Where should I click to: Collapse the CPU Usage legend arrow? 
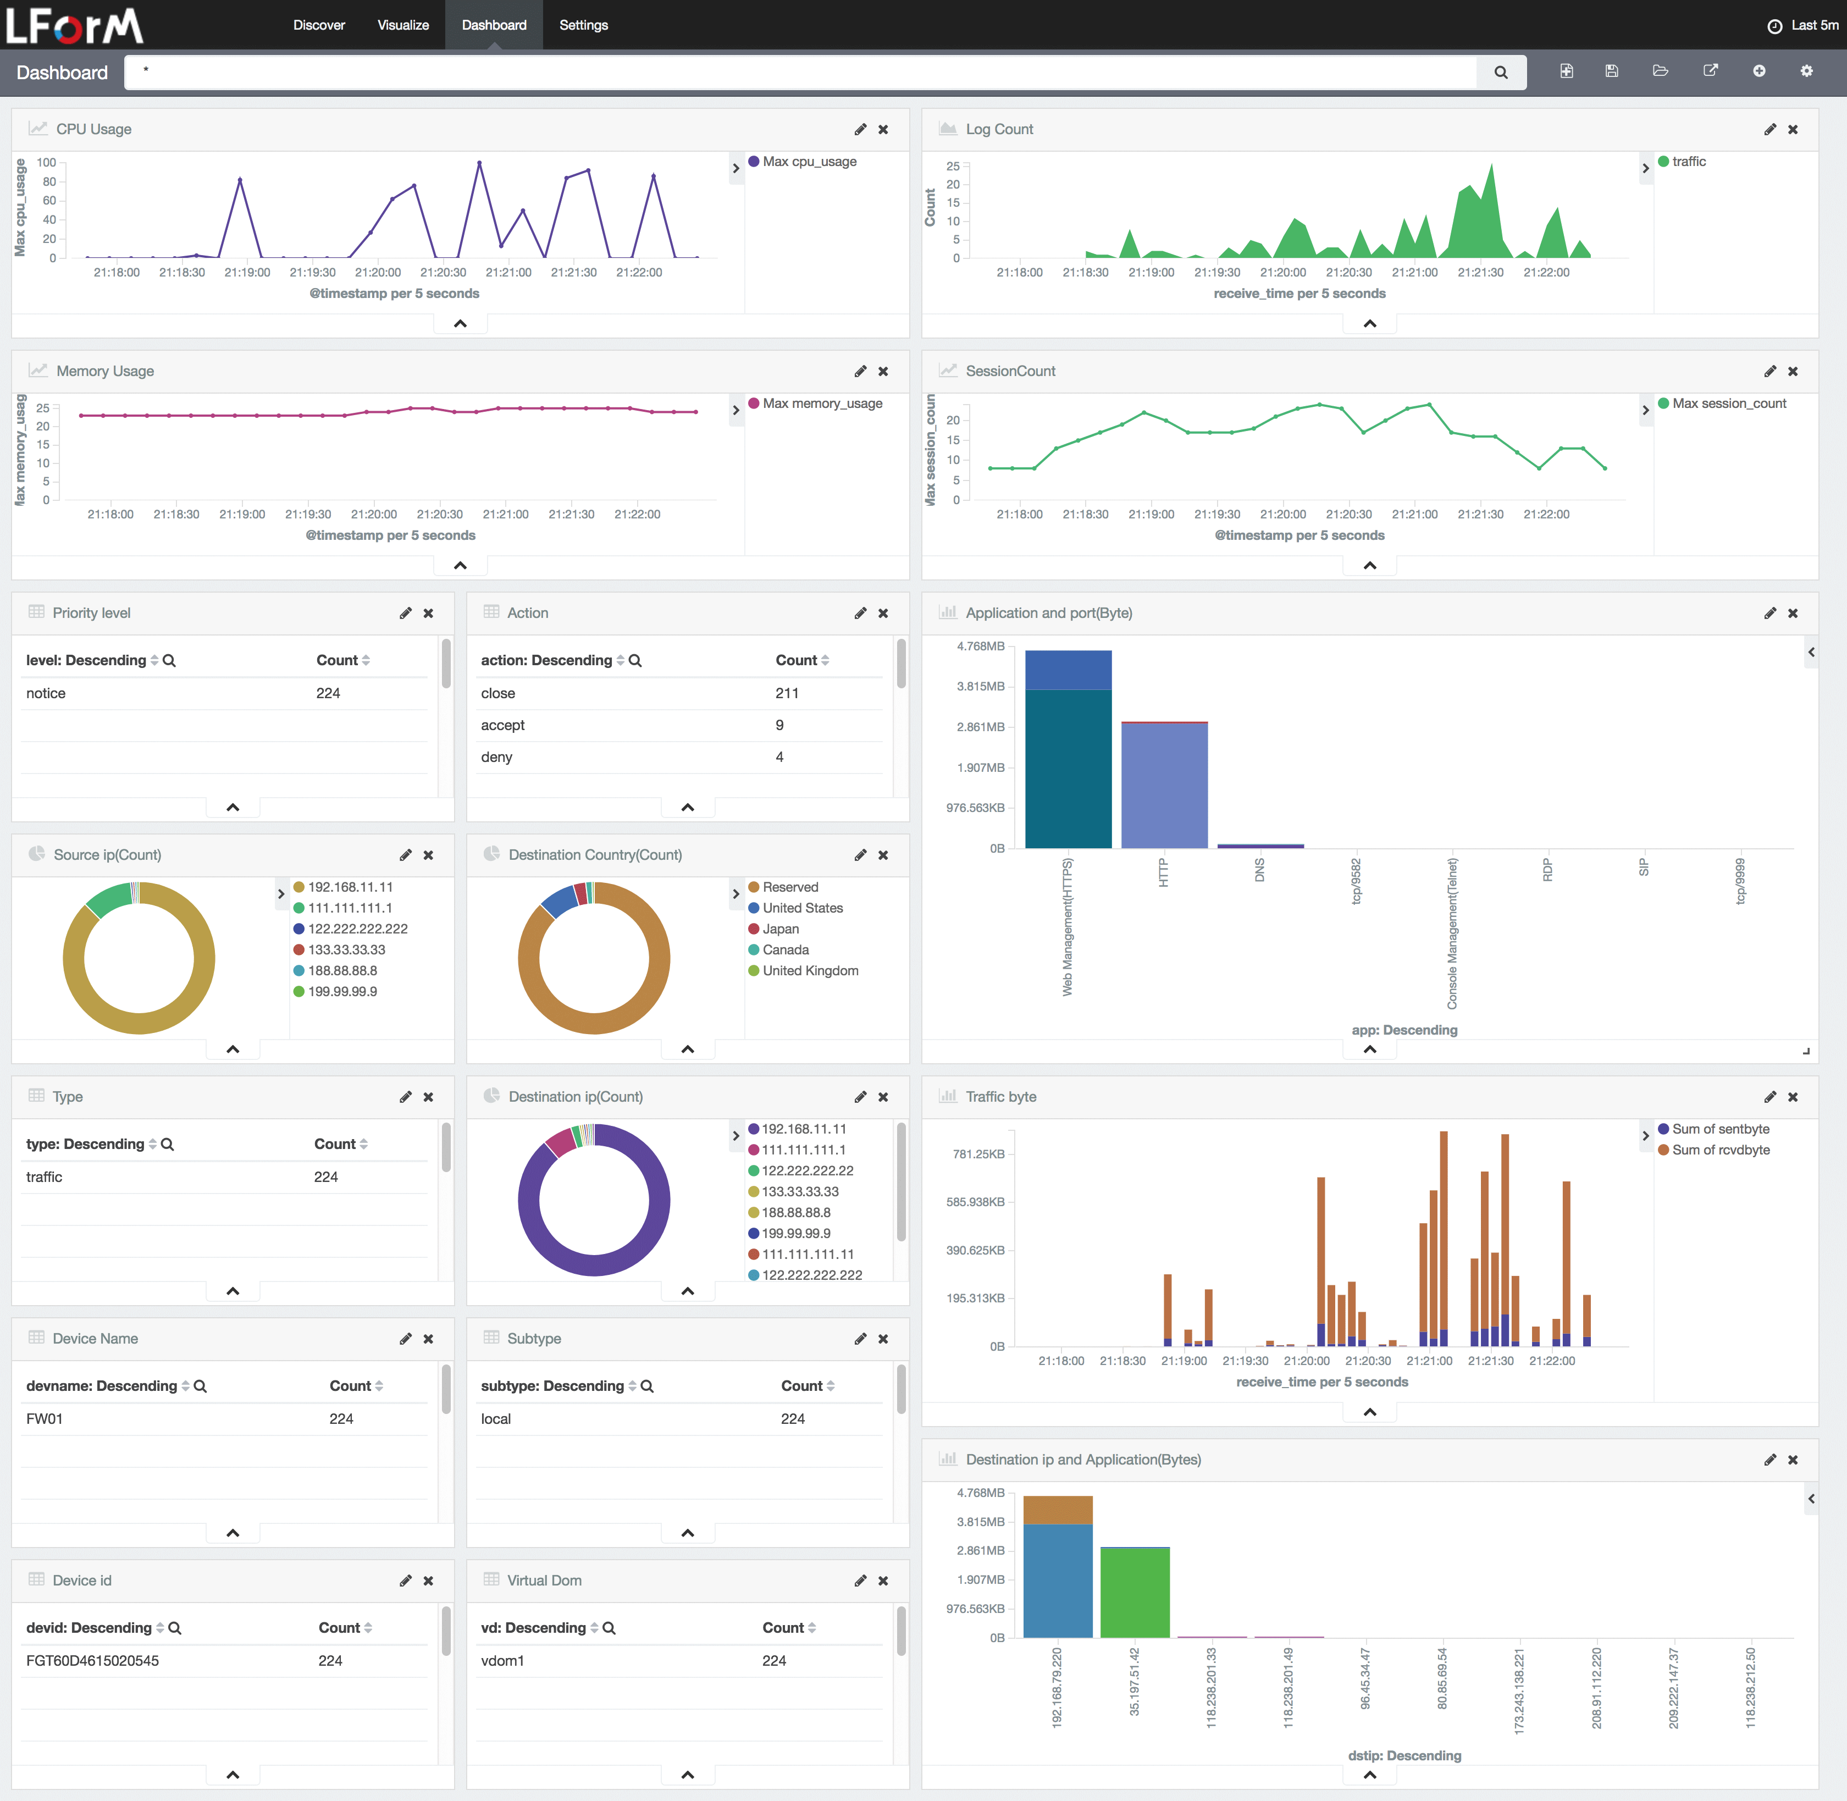736,168
